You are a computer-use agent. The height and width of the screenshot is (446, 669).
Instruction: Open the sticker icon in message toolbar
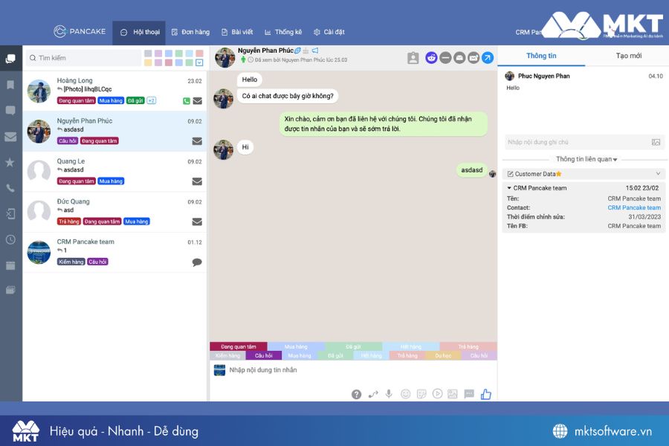click(421, 394)
